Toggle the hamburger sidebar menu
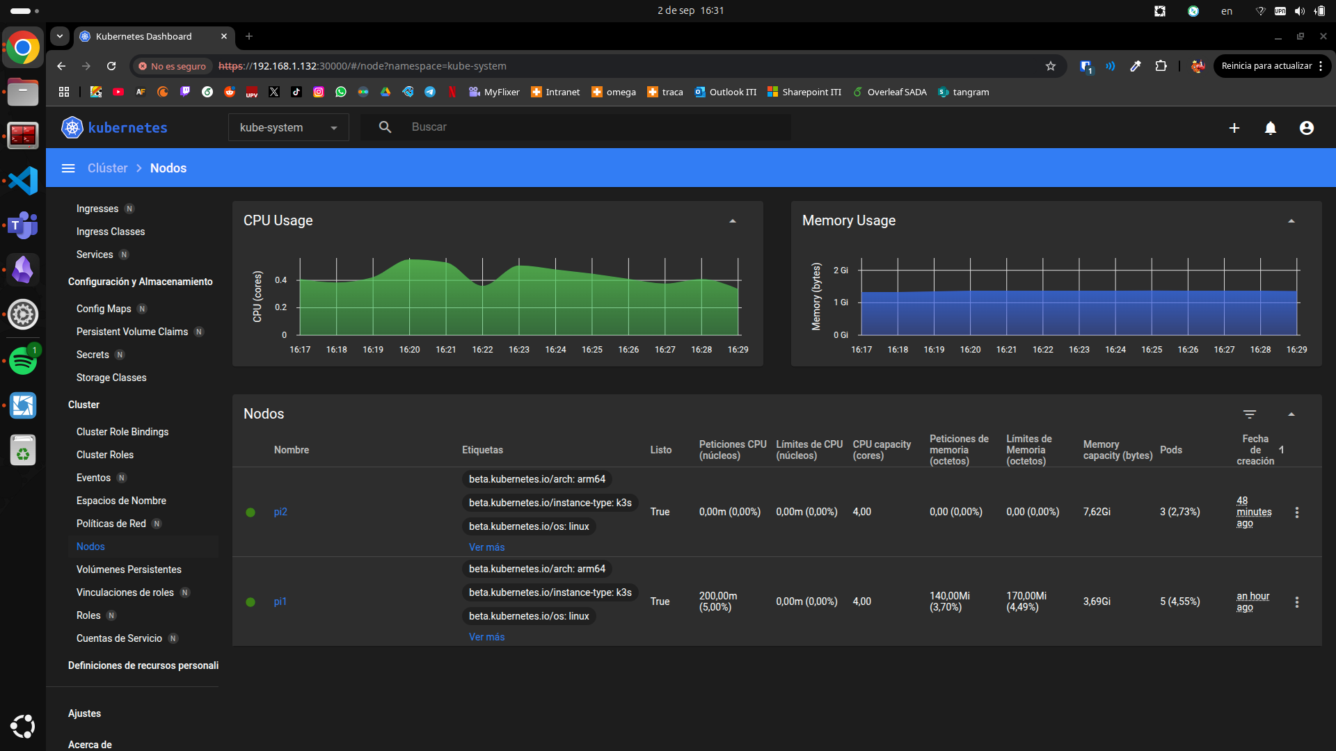 (x=68, y=168)
